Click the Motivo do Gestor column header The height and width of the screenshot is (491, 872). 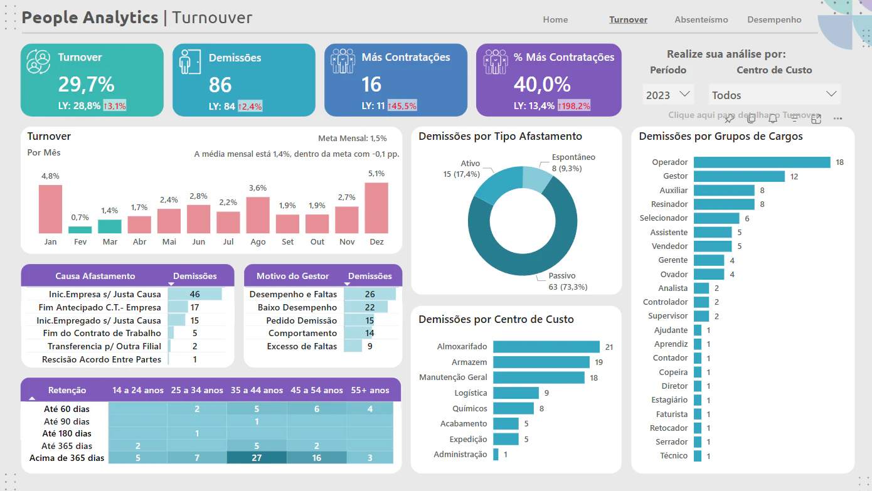click(x=292, y=276)
